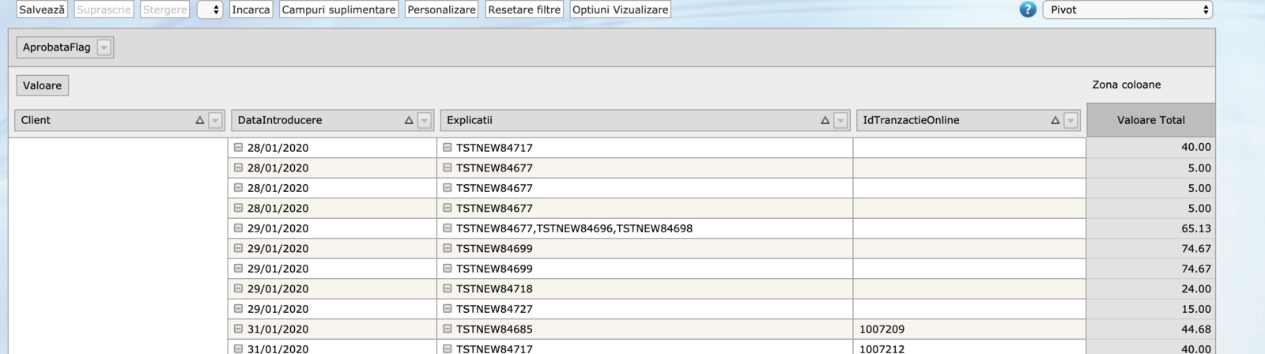Open the Pivot view selector
1265x354 pixels.
(1127, 9)
